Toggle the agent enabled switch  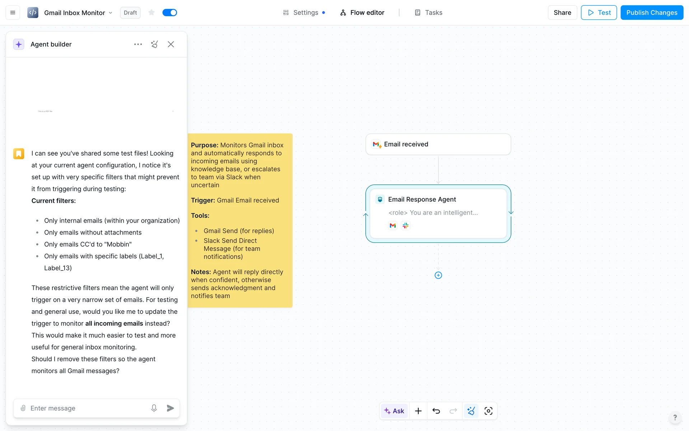pyautogui.click(x=170, y=13)
